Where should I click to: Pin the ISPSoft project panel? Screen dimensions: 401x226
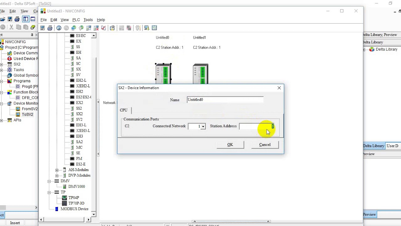point(32,35)
